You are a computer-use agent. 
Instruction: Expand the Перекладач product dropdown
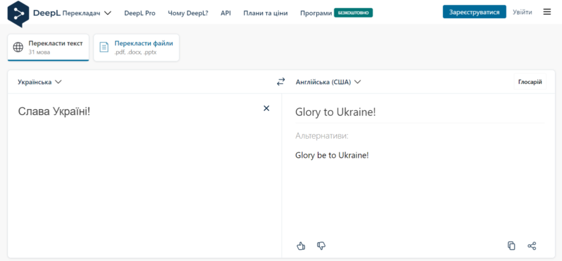[x=87, y=13]
